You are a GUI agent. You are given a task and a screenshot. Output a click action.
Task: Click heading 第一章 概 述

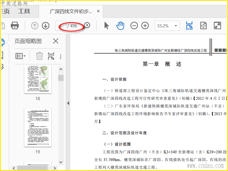point(162,64)
